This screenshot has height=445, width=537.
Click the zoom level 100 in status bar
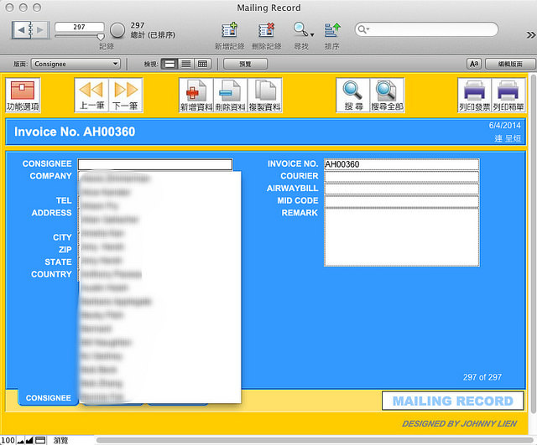coord(8,440)
